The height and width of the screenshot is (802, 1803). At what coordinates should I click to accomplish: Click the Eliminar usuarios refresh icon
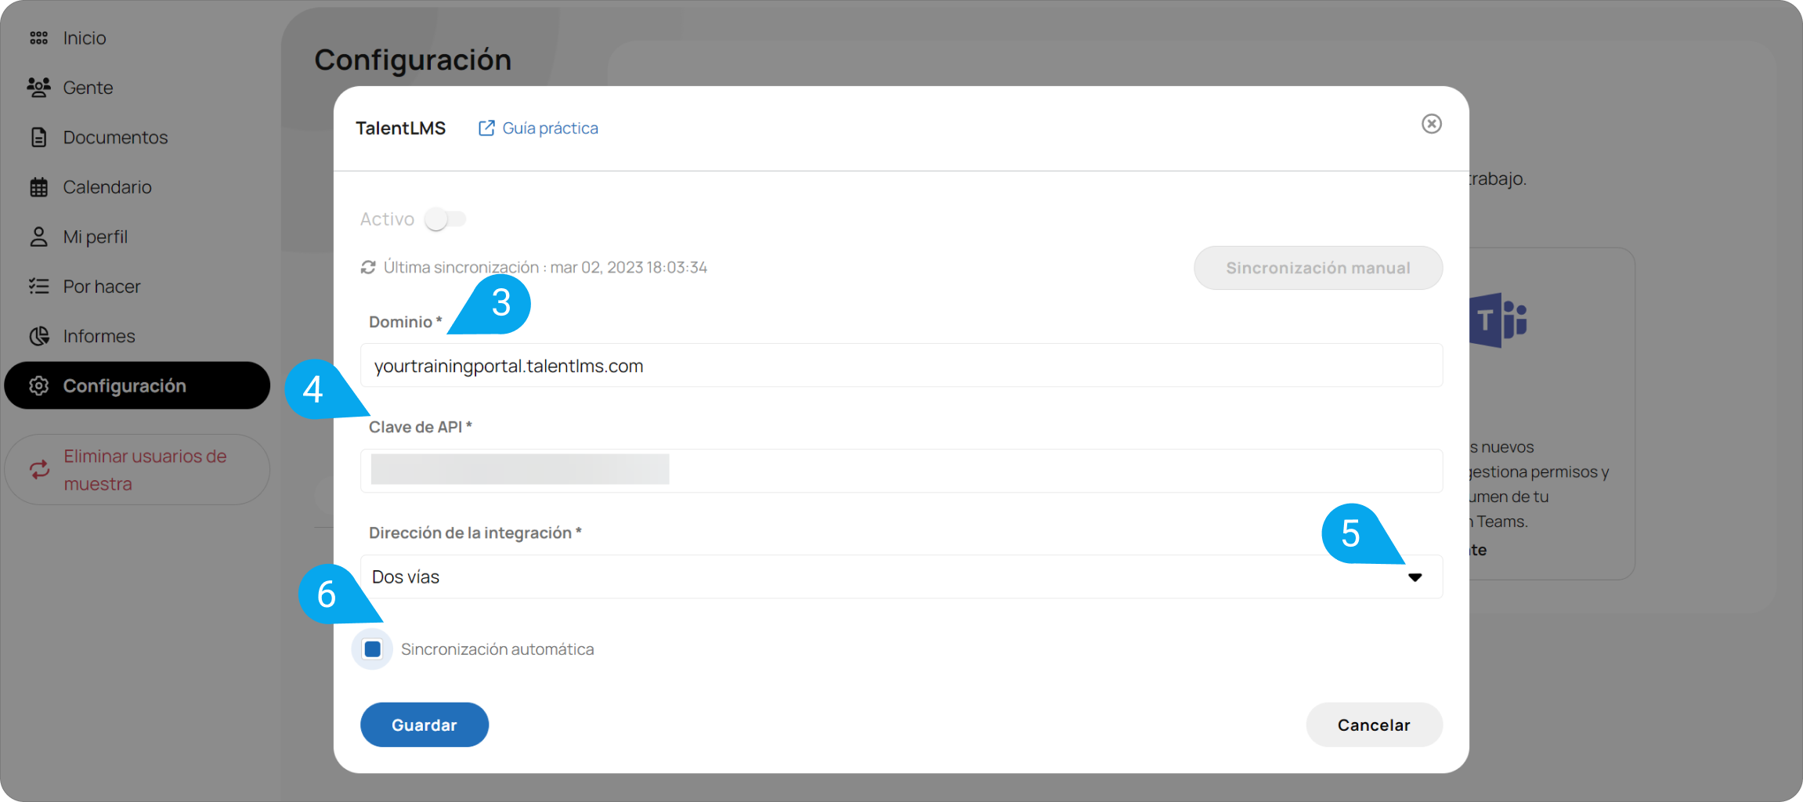point(39,469)
